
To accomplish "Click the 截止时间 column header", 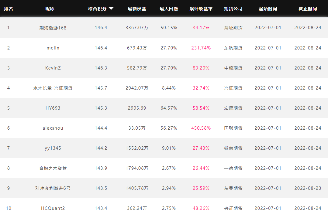I will pos(308,9).
